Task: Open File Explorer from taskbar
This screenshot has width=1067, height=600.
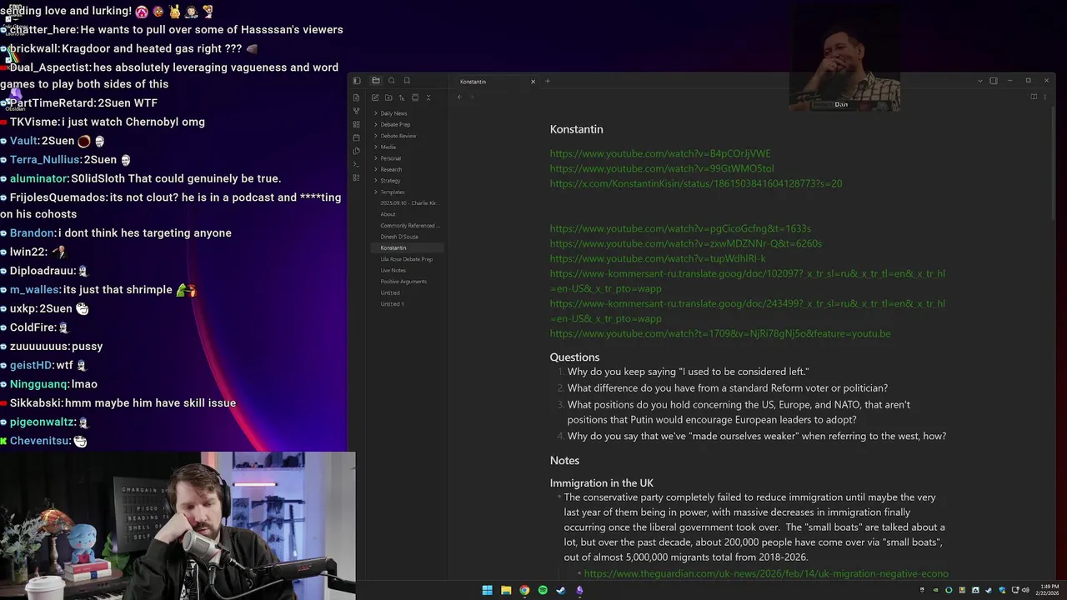Action: click(x=506, y=590)
